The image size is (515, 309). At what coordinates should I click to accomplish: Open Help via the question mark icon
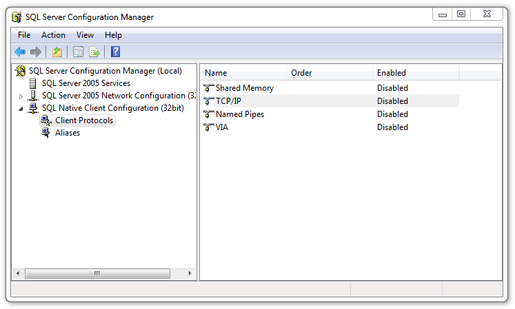(115, 52)
